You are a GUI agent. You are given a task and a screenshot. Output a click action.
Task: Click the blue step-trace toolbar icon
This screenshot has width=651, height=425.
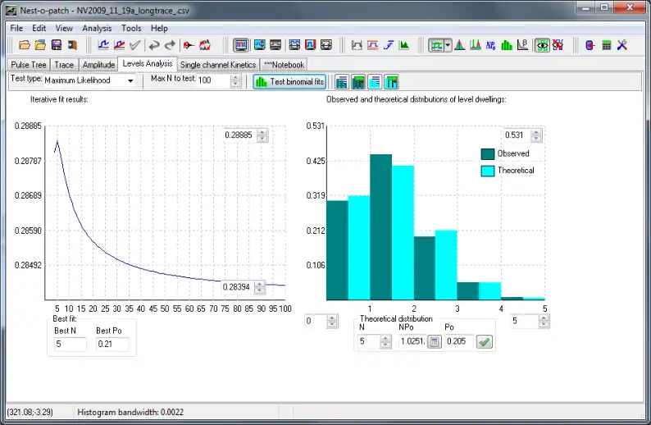[x=103, y=45]
